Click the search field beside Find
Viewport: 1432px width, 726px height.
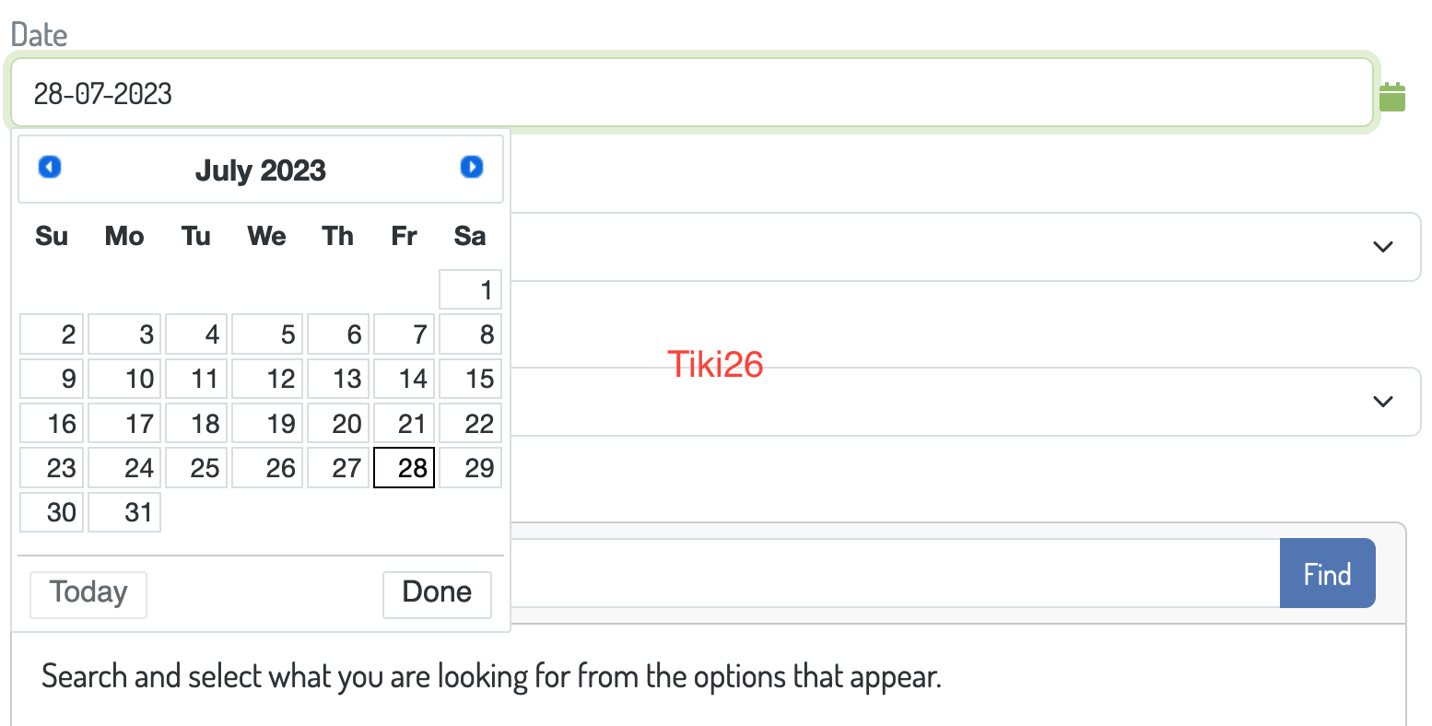point(894,573)
